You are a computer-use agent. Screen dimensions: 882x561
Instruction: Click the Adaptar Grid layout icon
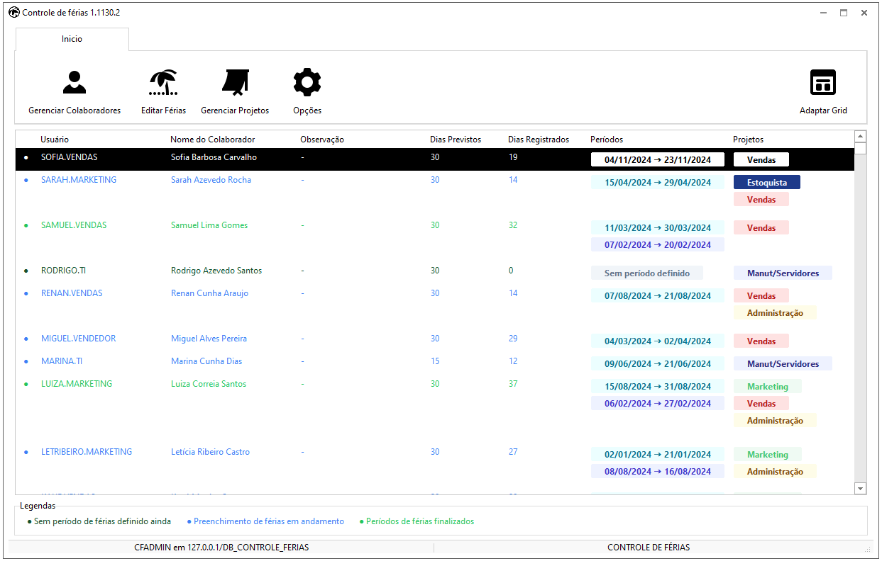click(823, 83)
